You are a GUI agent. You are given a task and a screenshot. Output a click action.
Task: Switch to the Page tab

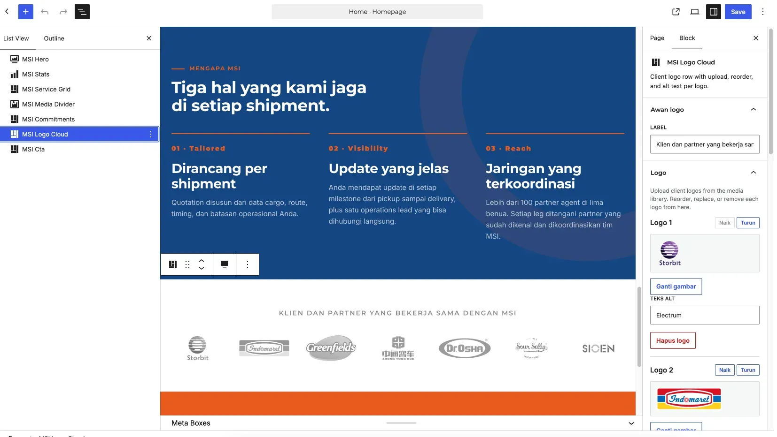coord(657,38)
